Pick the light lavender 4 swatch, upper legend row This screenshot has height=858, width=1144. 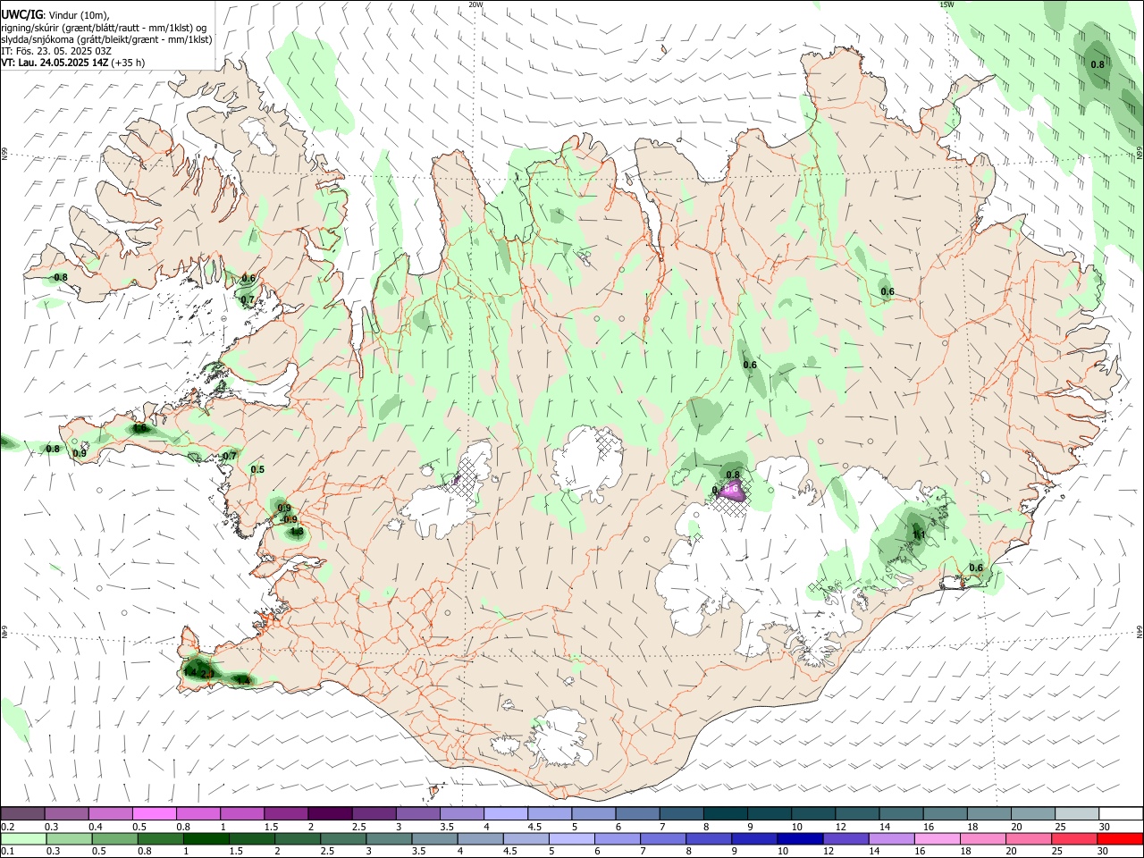coord(504,814)
